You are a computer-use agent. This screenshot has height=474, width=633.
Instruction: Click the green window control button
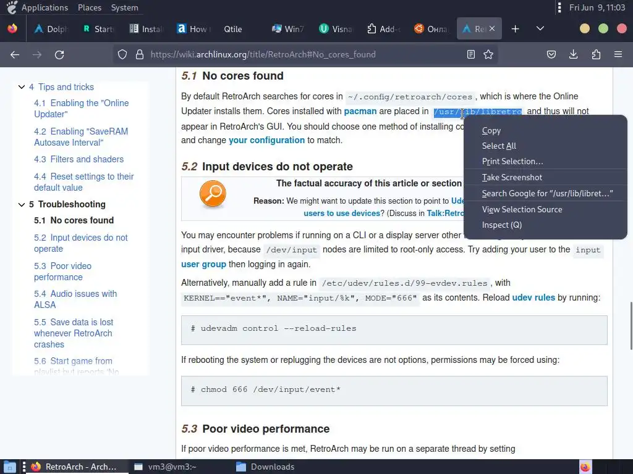pyautogui.click(x=603, y=28)
